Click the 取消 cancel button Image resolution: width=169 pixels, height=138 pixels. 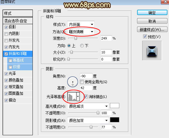152,21
